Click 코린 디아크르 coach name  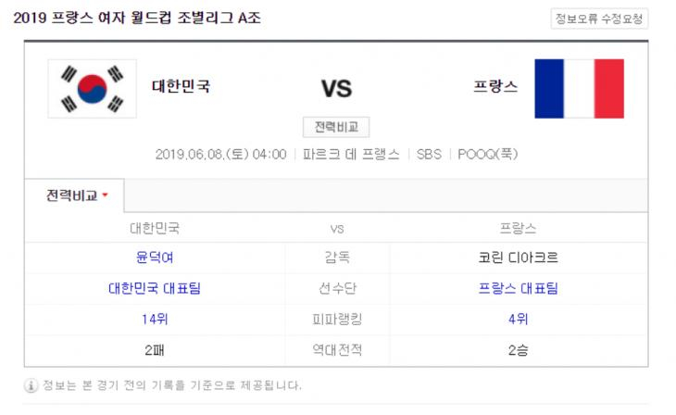(x=518, y=258)
